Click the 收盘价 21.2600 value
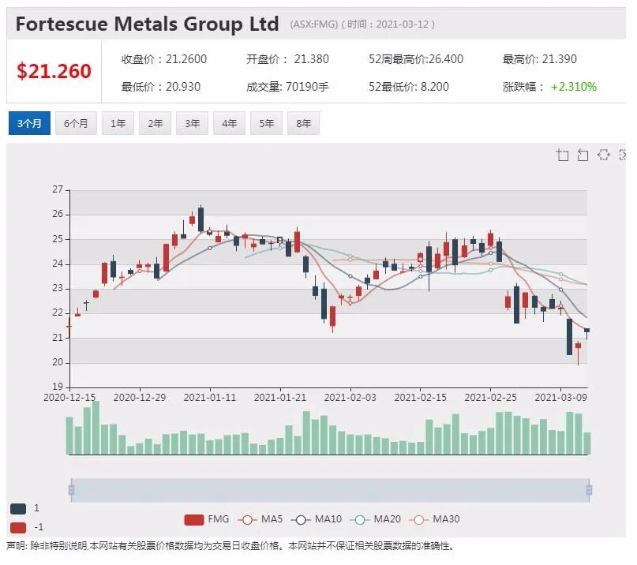637x565 pixels. pyautogui.click(x=186, y=59)
